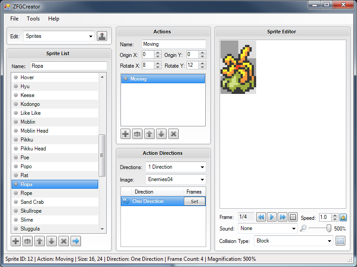Click the action Name field containing Moving
Screen dimensions: 357x267
tap(174, 44)
